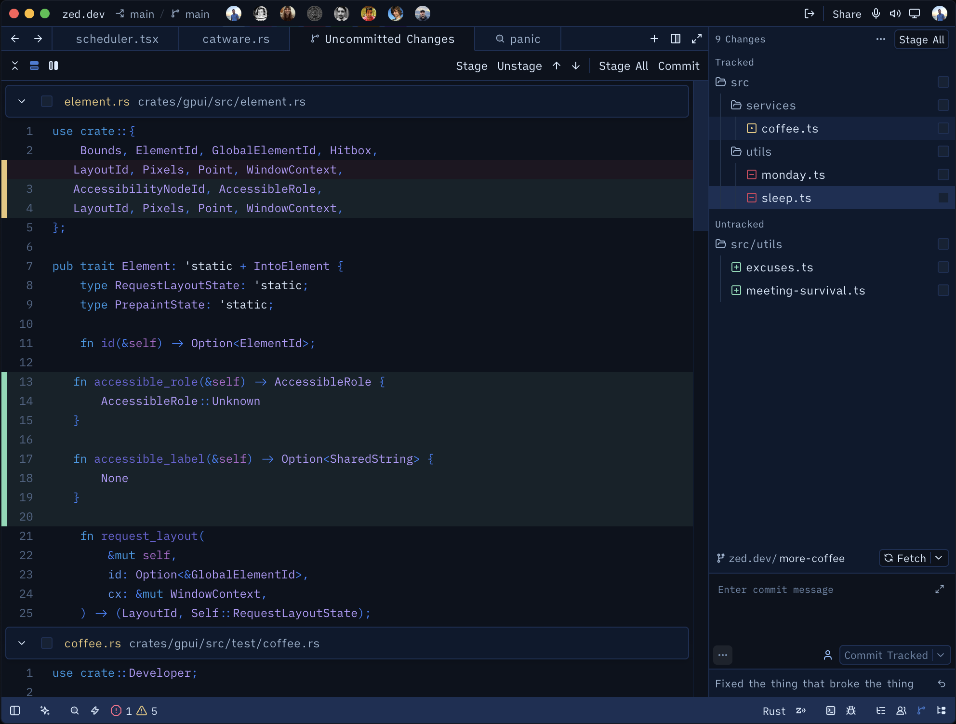This screenshot has height=724, width=956.
Task: Check the sleep.ts staging checkbox
Action: [943, 198]
